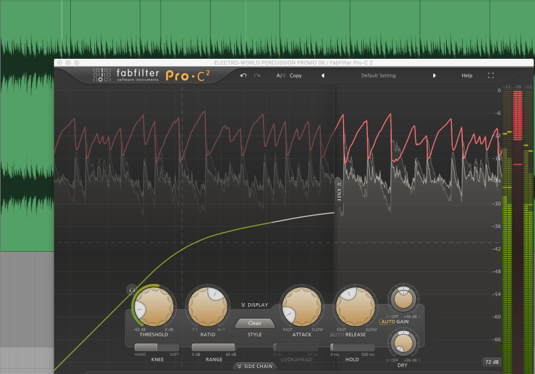Expand the Side Chain section
This screenshot has height=374, width=535.
point(254,366)
